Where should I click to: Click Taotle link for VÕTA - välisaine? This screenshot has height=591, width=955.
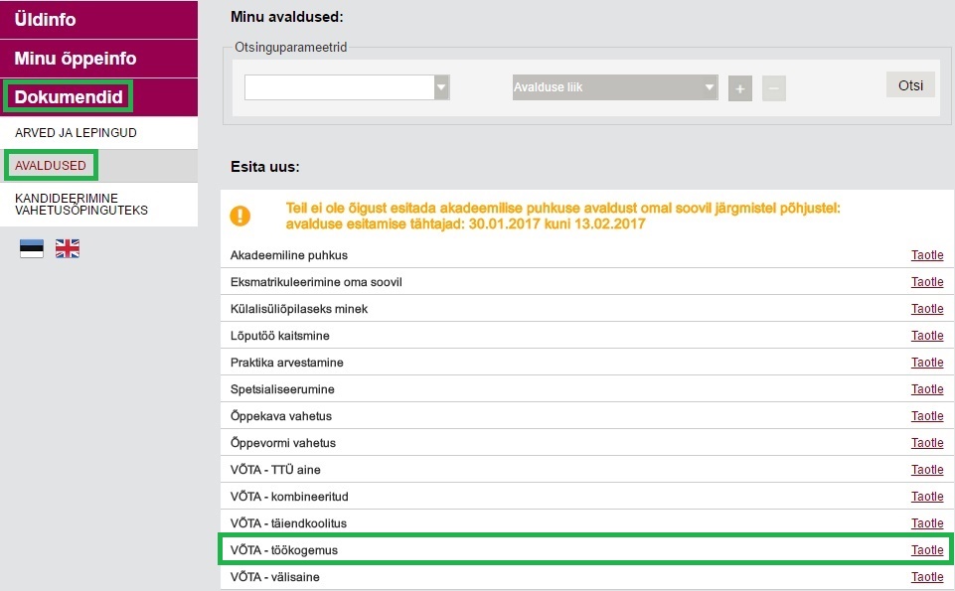tap(927, 576)
